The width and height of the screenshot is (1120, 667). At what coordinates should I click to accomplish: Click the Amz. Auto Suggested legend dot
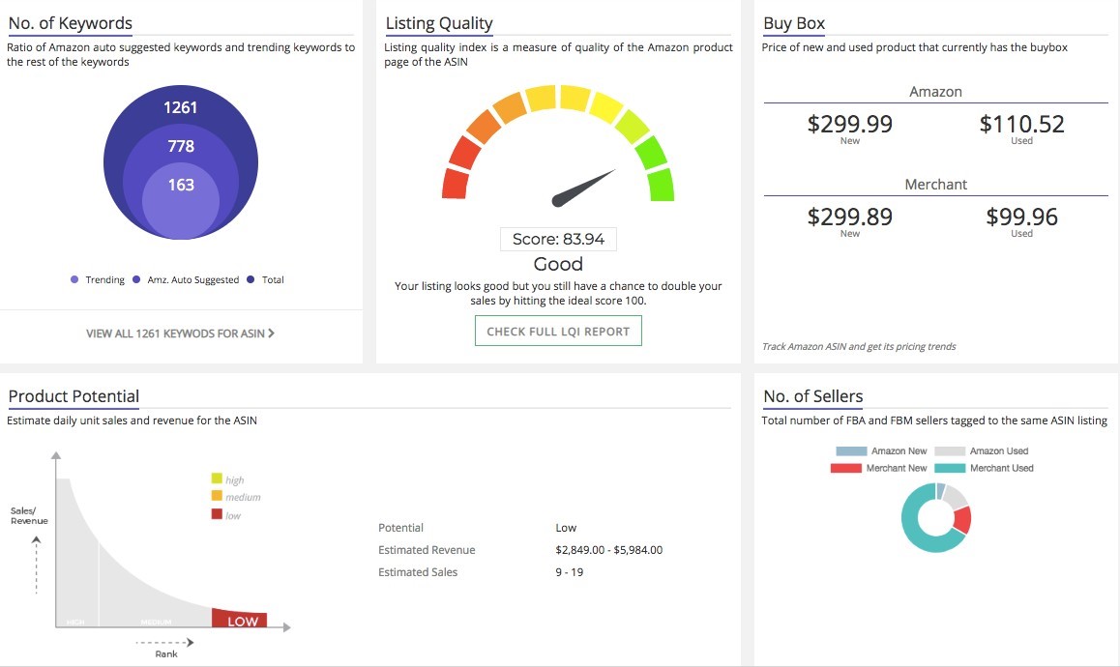tap(137, 280)
